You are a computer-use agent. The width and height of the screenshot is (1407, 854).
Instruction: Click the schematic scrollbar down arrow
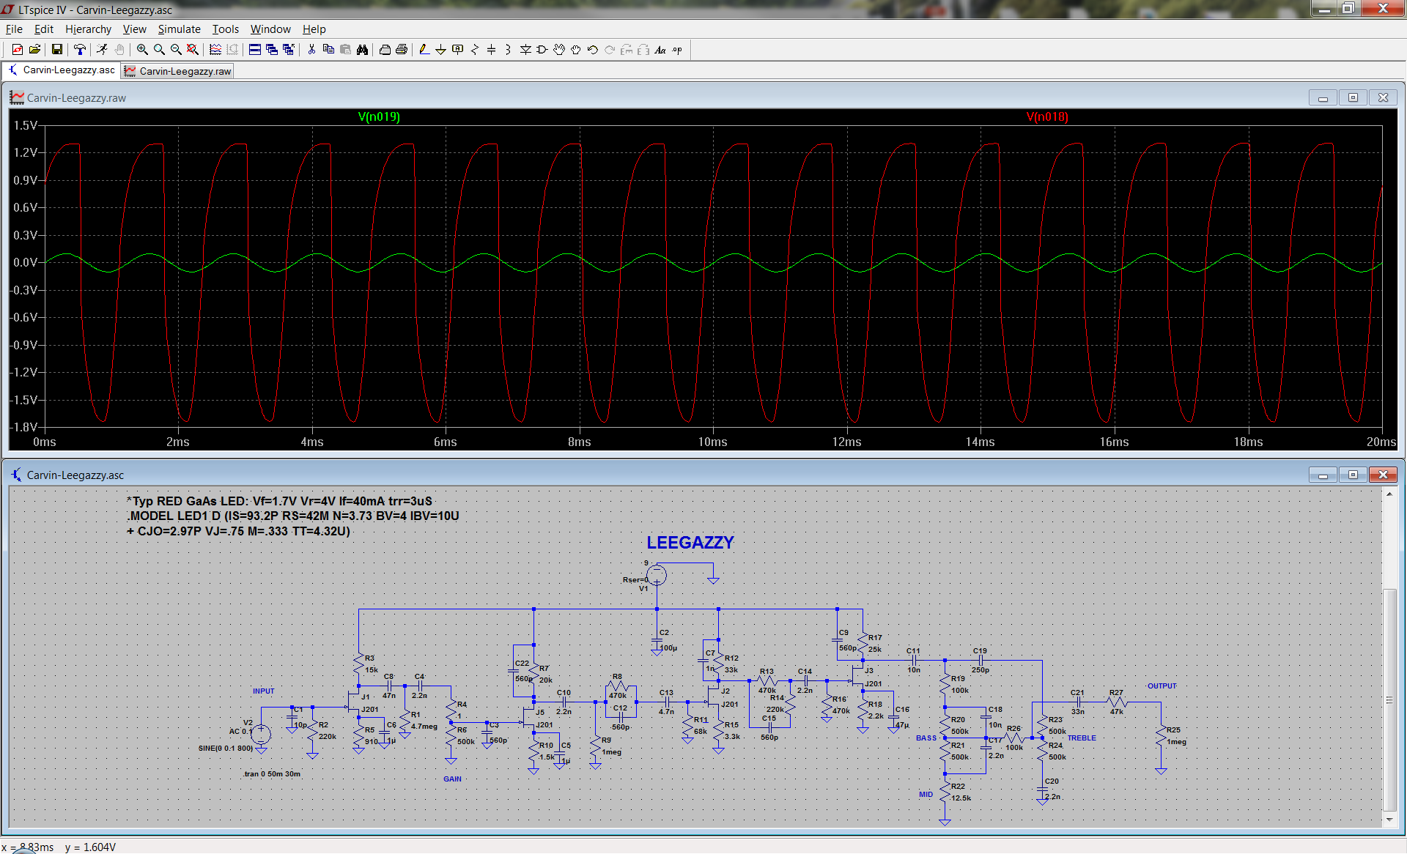[1389, 819]
